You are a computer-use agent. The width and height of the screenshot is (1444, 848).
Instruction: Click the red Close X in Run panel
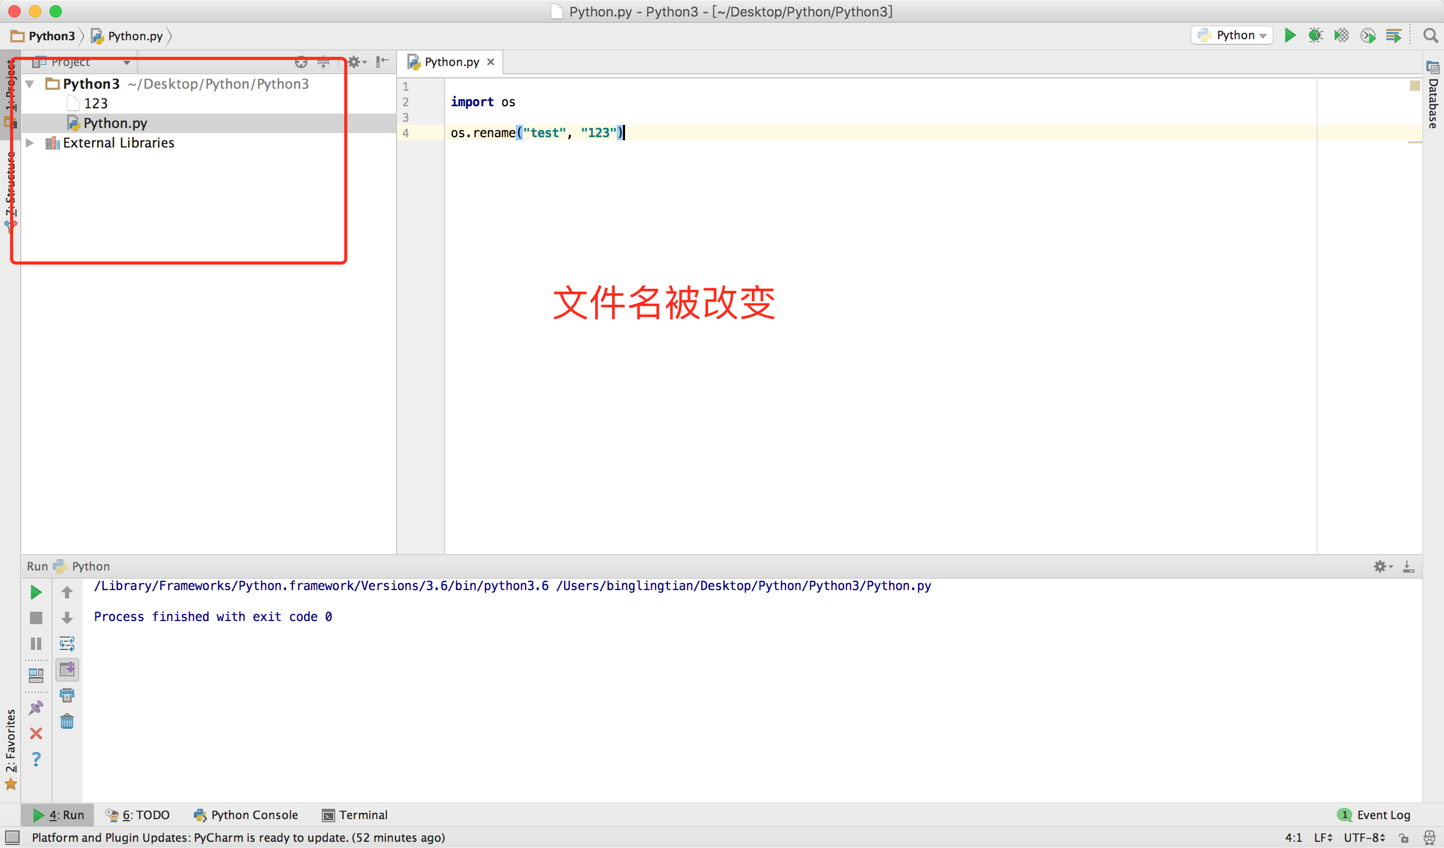point(36,734)
